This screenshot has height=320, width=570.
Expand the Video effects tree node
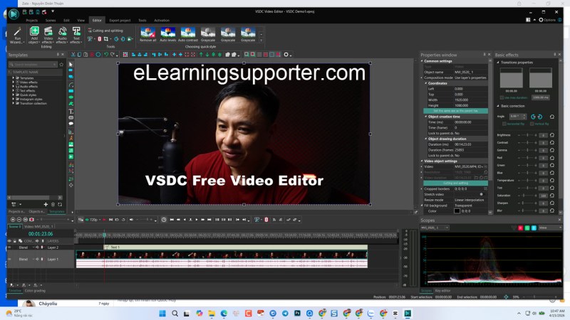tap(14, 82)
